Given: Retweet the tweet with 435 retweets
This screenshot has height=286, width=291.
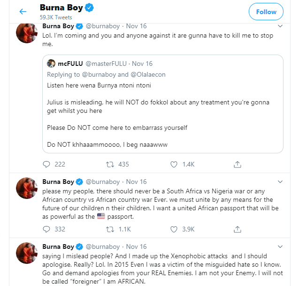Looking at the screenshot, I should pyautogui.click(x=110, y=164).
